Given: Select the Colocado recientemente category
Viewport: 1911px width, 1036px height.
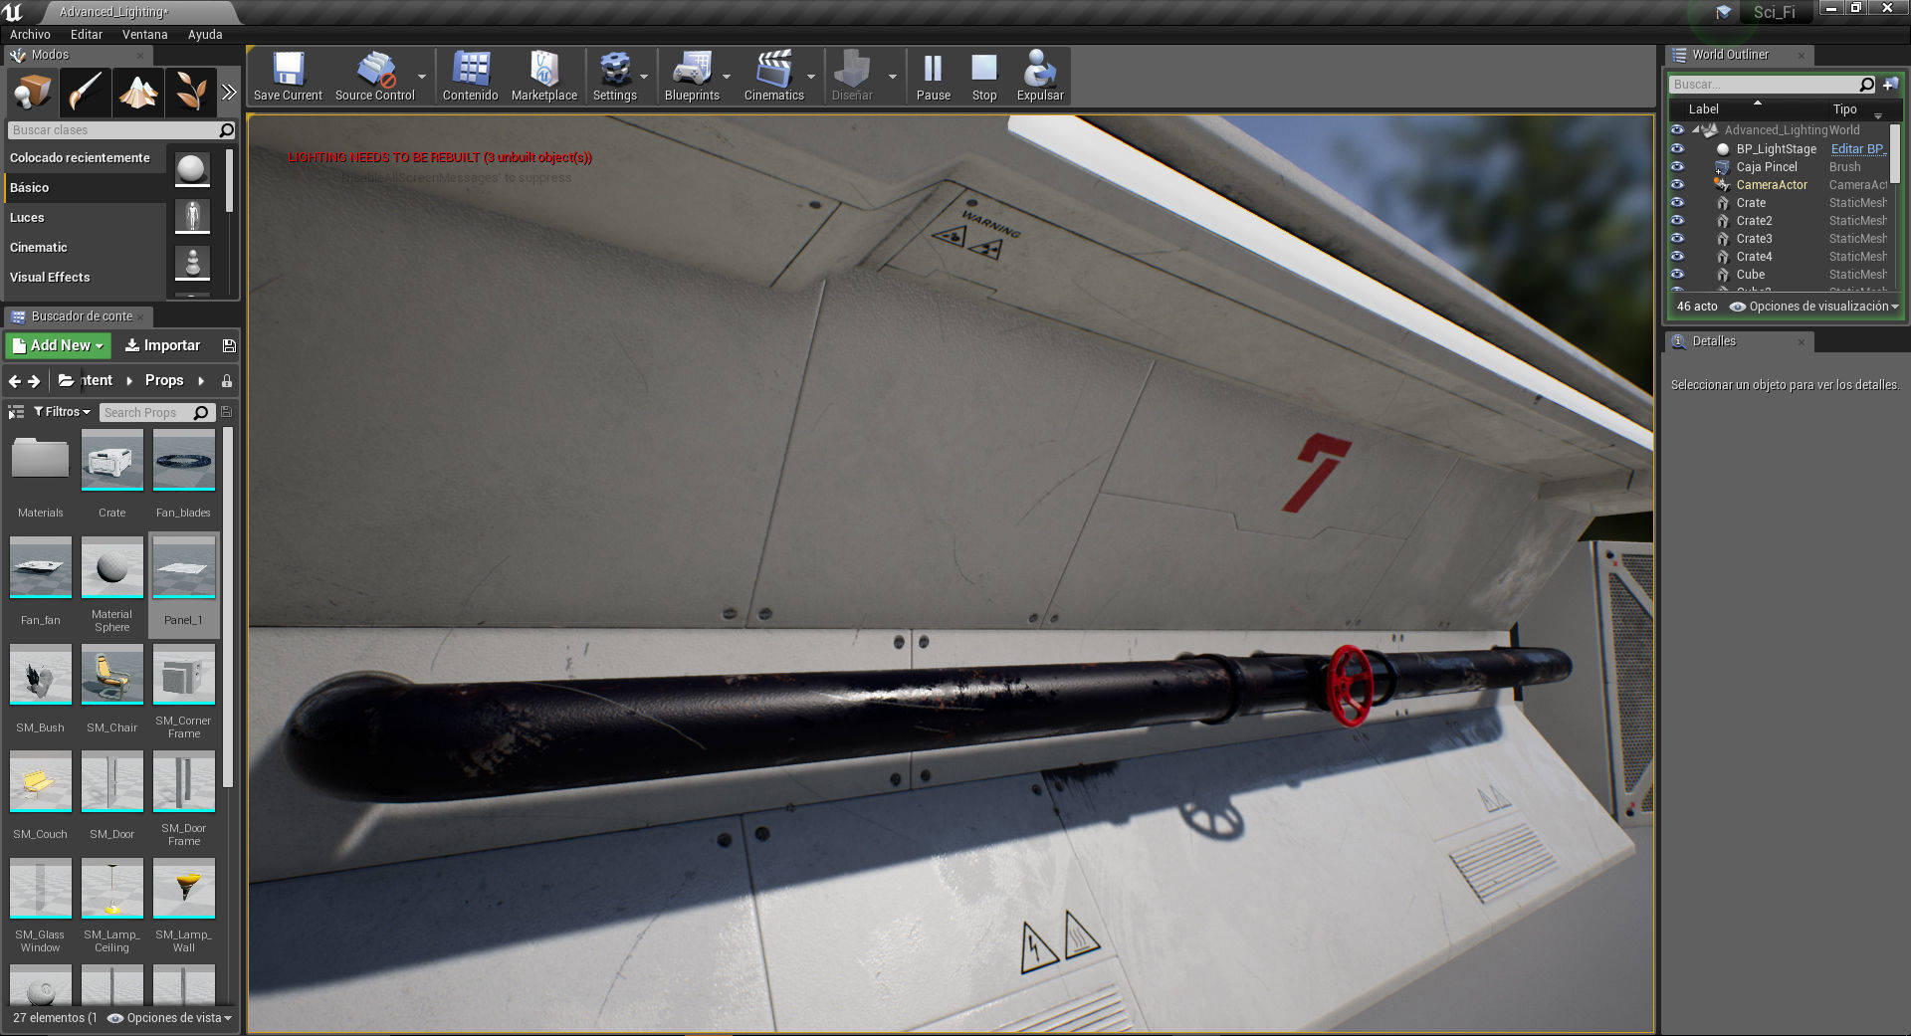Looking at the screenshot, I should tap(85, 158).
